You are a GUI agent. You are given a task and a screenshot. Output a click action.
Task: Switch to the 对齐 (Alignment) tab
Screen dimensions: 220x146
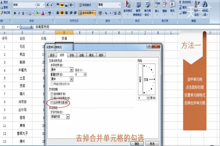(62, 55)
